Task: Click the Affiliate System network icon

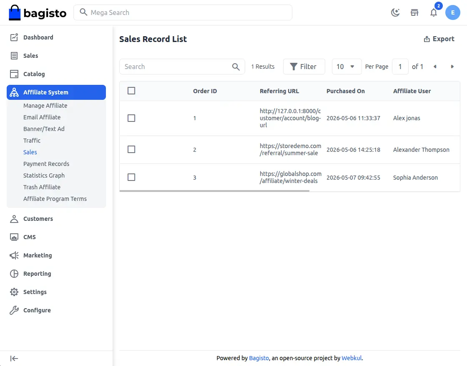Action: point(14,92)
